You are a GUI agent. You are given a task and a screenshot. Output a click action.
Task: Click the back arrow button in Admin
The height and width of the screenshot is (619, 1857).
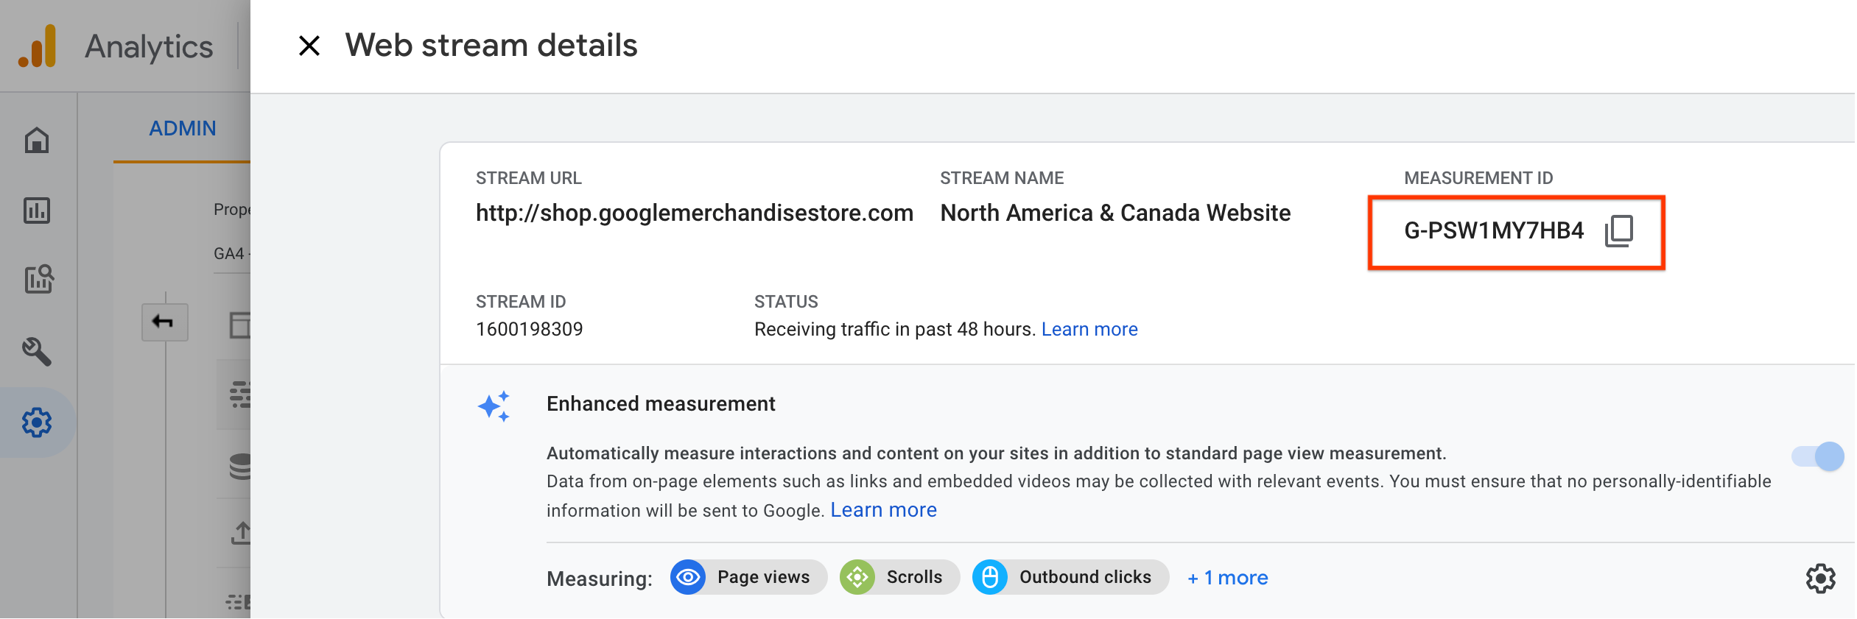(164, 322)
